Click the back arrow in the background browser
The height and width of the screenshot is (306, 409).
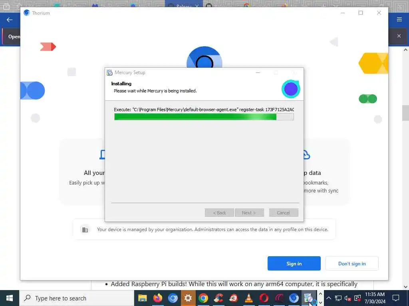pyautogui.click(x=10, y=20)
